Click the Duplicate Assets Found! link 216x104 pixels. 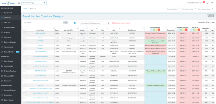(x=121, y=23)
